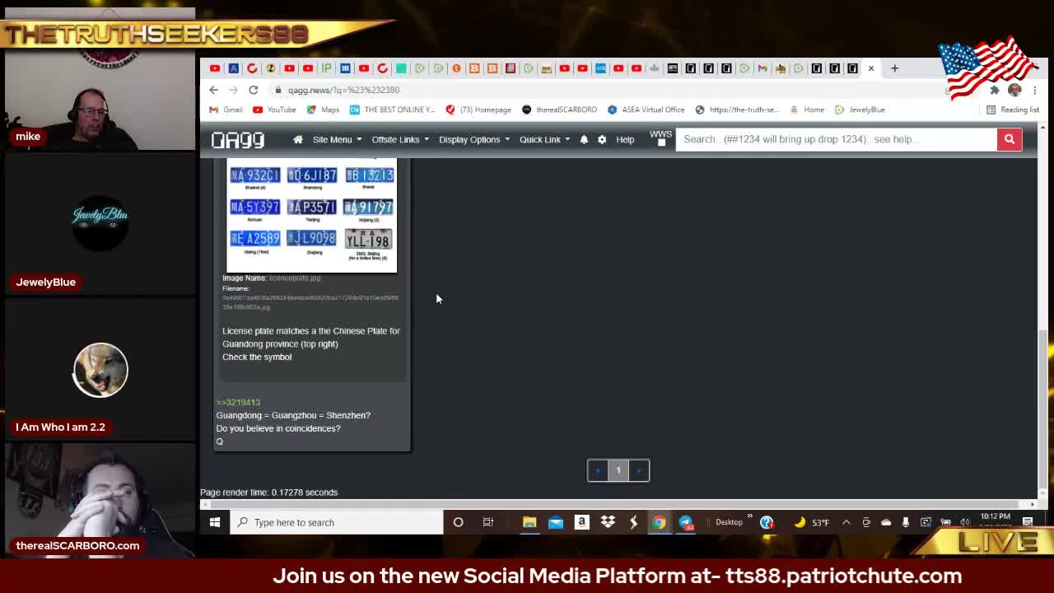Image resolution: width=1054 pixels, height=593 pixels.
Task: Show hidden system tray icons
Action: (x=846, y=522)
